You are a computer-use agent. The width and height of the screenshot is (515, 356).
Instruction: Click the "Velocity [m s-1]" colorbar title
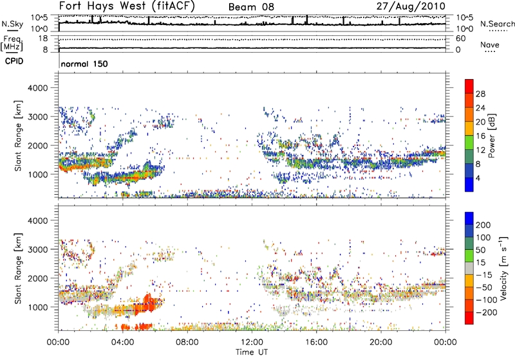503,268
